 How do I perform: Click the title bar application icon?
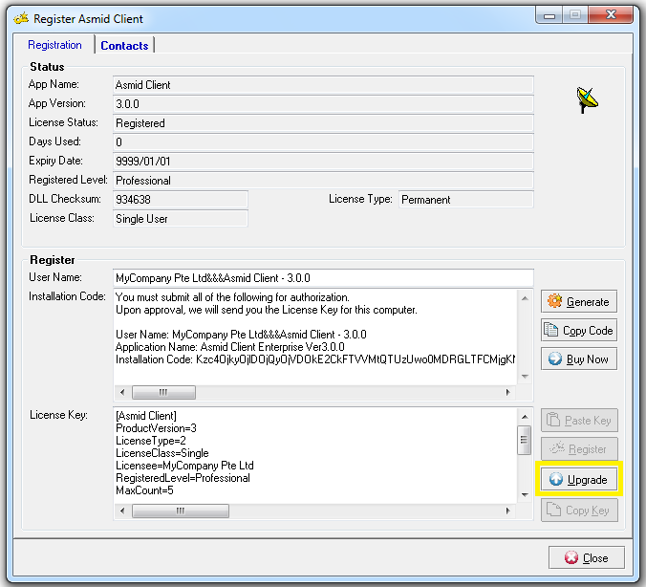pos(19,18)
